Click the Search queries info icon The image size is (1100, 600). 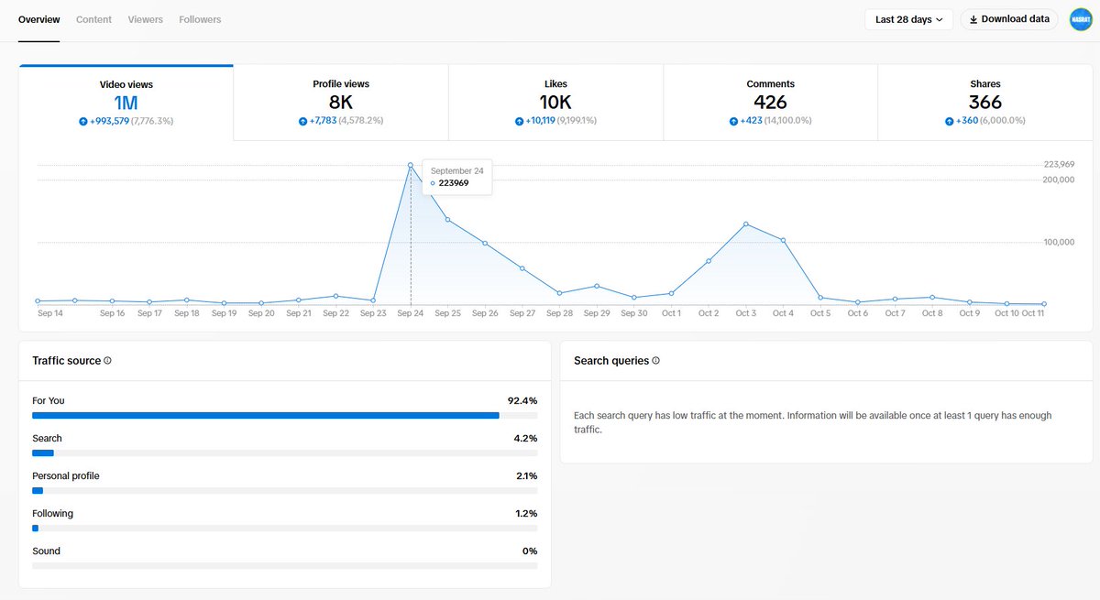coord(656,361)
